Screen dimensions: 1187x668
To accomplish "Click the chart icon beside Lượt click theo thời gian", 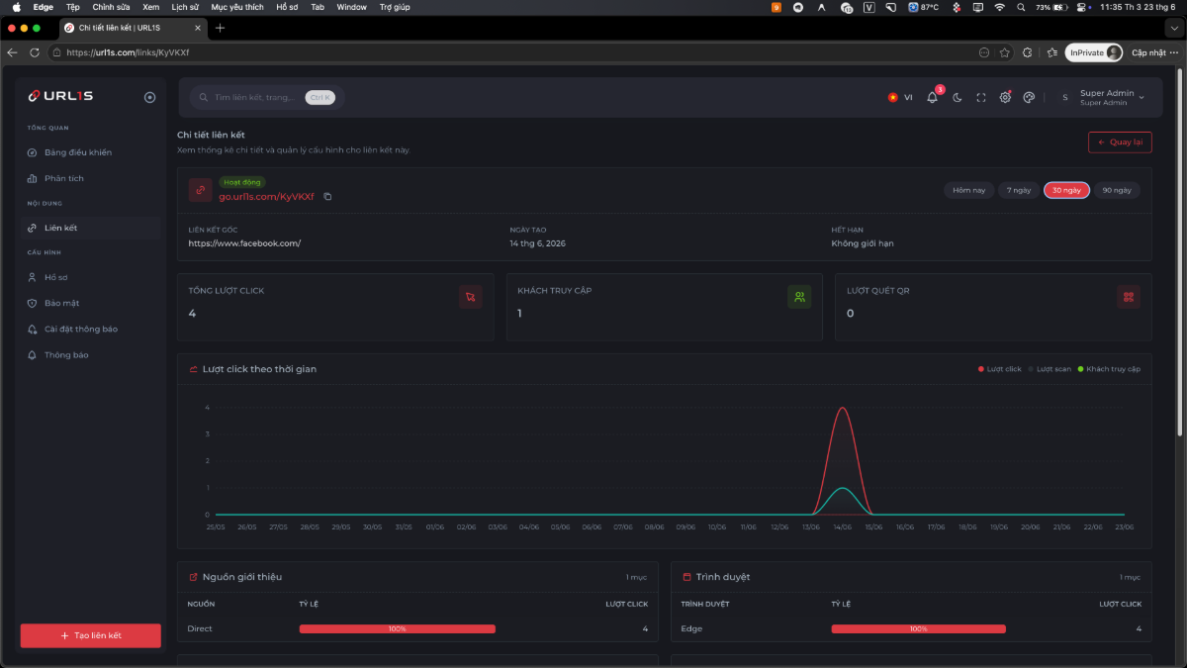I will pos(193,369).
